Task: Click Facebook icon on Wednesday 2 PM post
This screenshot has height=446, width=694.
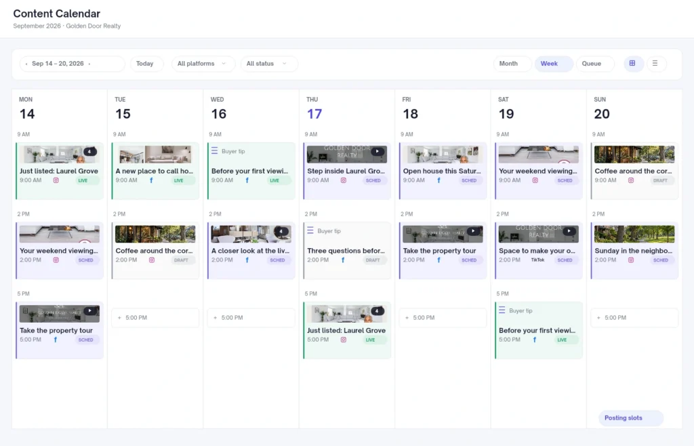Action: [247, 260]
